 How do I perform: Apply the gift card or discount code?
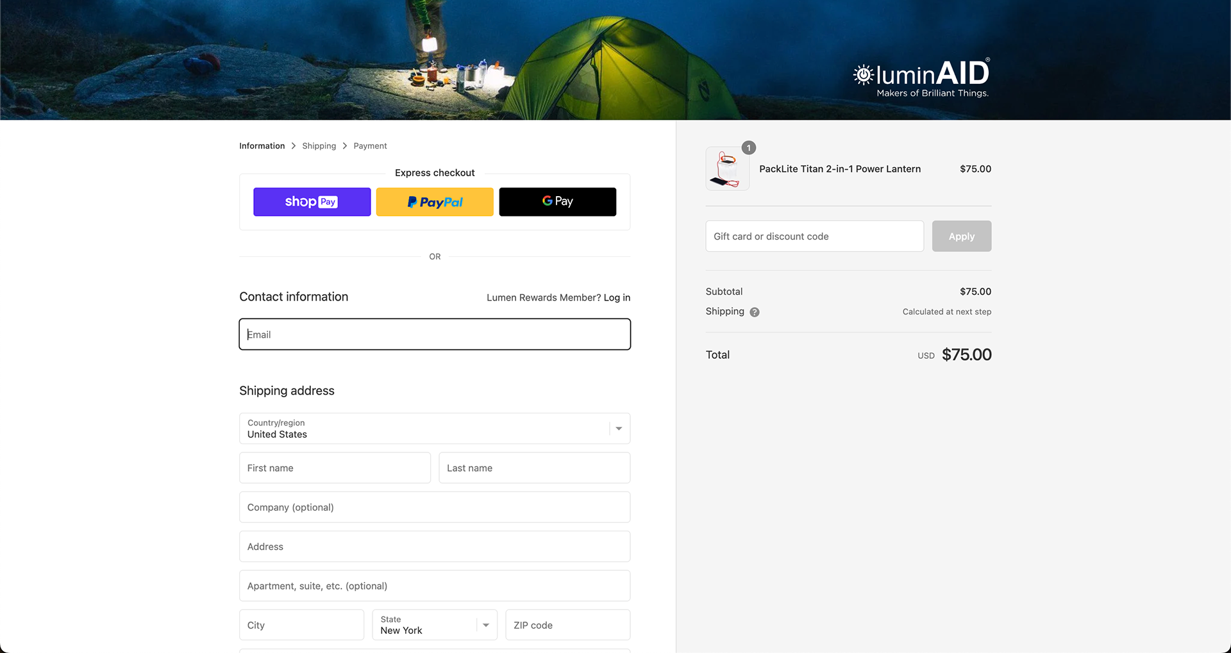(x=961, y=236)
